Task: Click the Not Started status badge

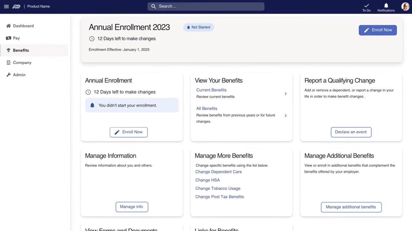Action: pos(199,27)
